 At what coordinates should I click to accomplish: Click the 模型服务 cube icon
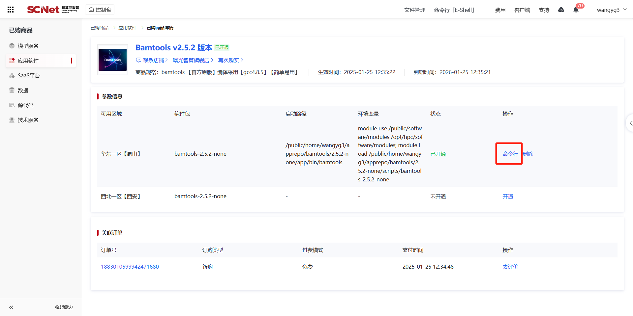click(12, 46)
